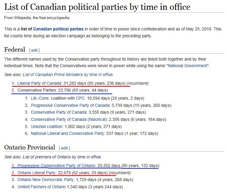
Task: Open Progressive Conservative Party of Ontario link
Action: 56,166
